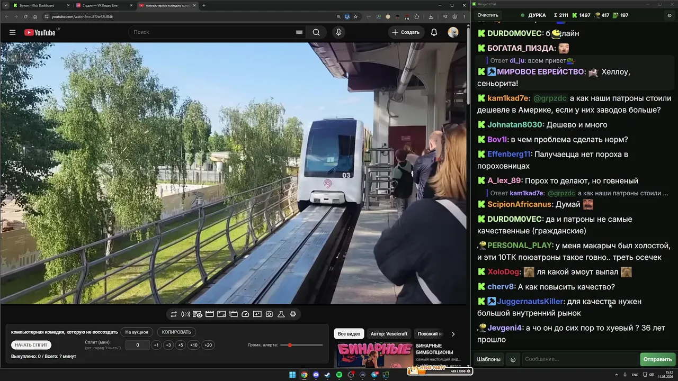The width and height of the screenshot is (678, 381).
Task: Open a new browser tab
Action: pos(204,5)
